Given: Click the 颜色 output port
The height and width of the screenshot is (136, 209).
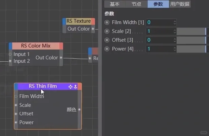Looking at the screenshot, I should tap(79, 110).
